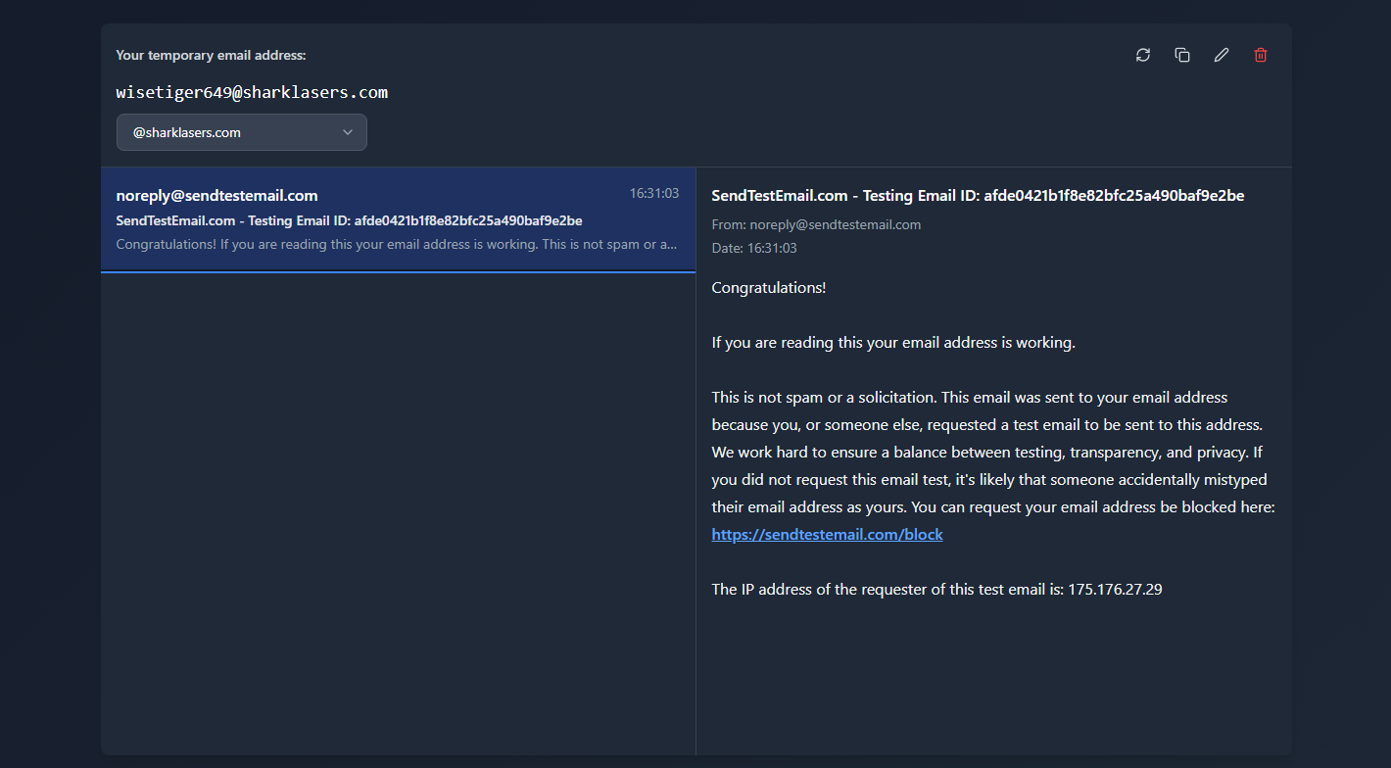This screenshot has height=768, width=1391.
Task: Click the 'Date: 16:31:03' line
Action: tap(754, 248)
